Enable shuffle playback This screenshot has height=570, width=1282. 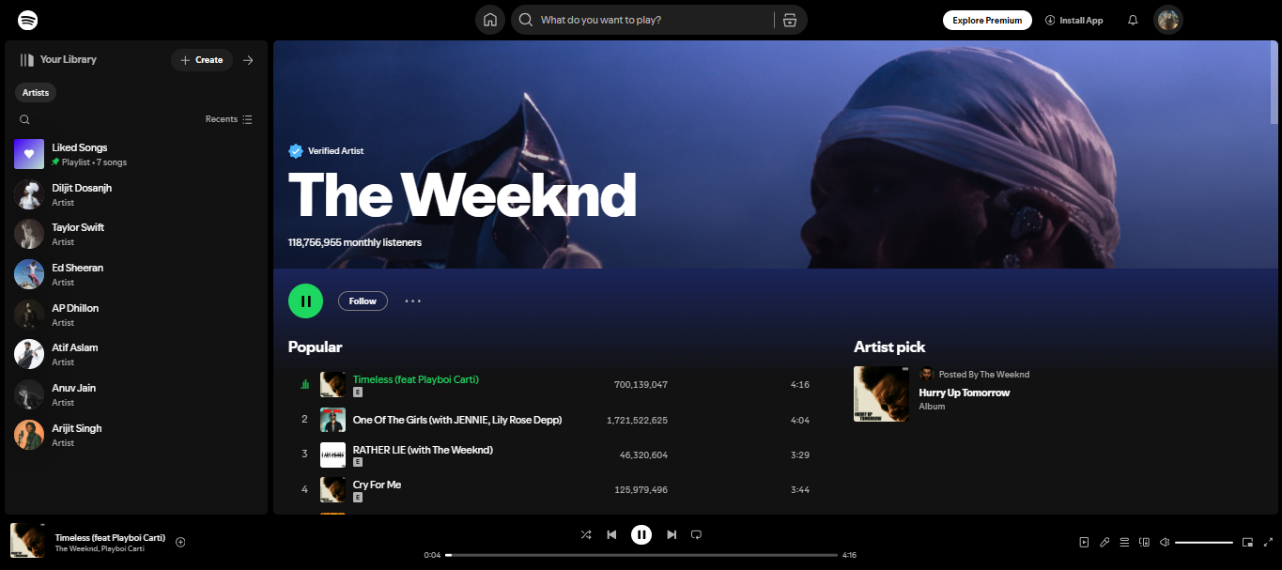586,533
